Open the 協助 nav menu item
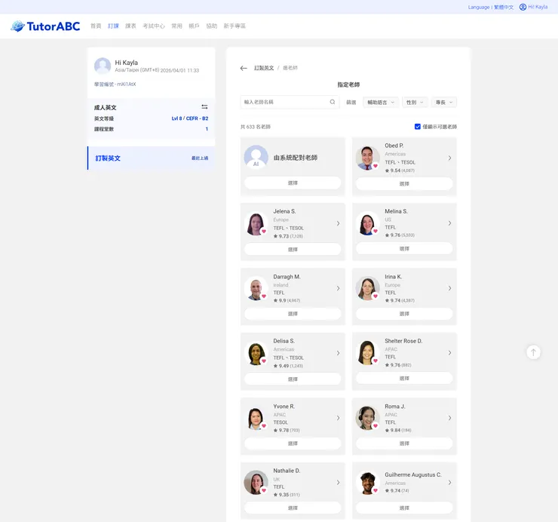The image size is (558, 522). pyautogui.click(x=211, y=26)
